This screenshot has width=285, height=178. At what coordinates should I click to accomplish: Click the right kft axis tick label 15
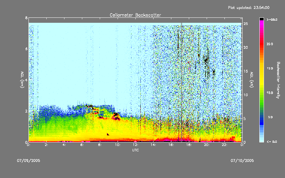pos(245,71)
